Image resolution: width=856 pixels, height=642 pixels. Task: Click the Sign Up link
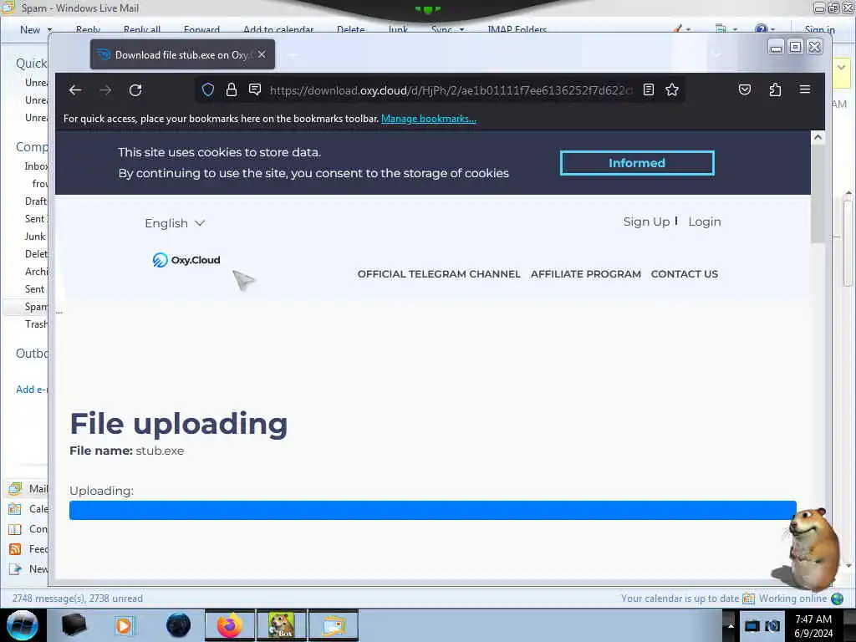646,222
